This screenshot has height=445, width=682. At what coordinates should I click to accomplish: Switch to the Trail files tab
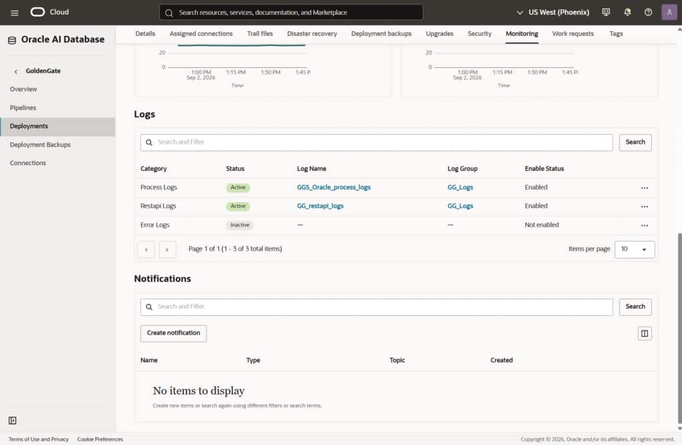[260, 33]
